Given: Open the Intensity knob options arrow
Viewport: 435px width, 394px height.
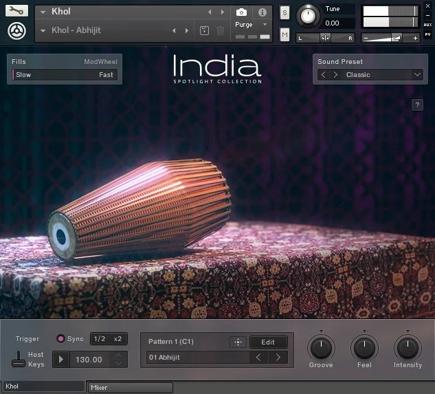Looking at the screenshot, I should (408, 331).
